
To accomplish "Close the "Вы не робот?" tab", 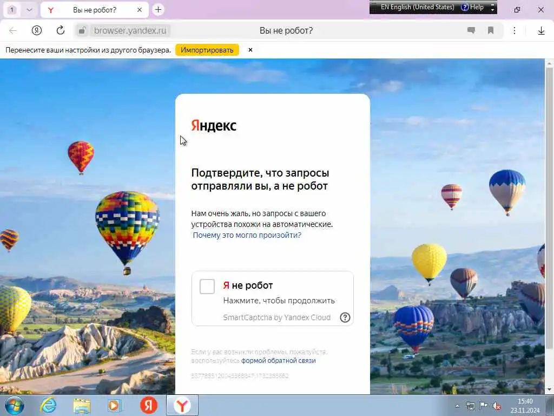I will pyautogui.click(x=140, y=10).
